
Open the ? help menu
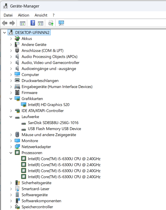[53, 15]
